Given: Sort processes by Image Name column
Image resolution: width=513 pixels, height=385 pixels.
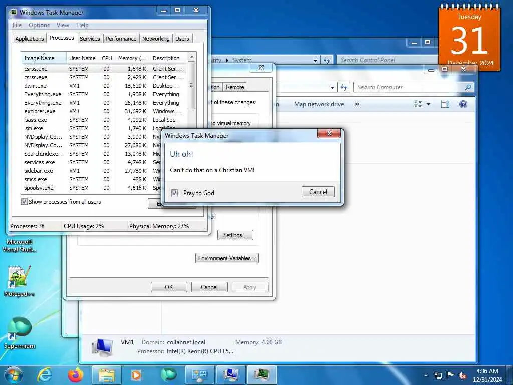Looking at the screenshot, I should tap(44, 58).
